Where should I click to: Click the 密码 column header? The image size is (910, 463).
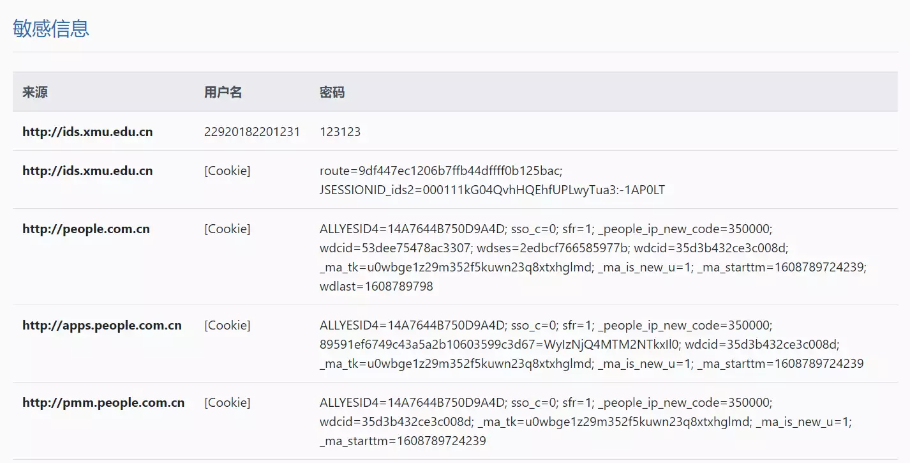pos(332,92)
